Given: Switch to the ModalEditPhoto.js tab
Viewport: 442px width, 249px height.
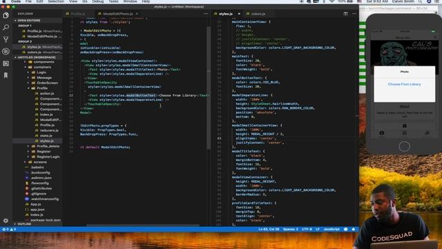Looking at the screenshot, I should coord(118,14).
